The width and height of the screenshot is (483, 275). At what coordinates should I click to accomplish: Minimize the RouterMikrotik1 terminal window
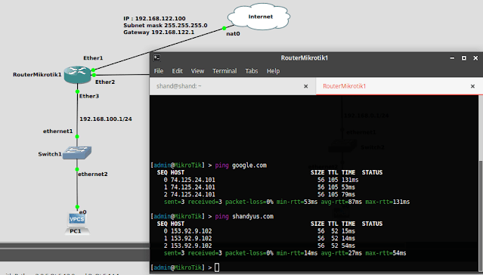click(x=452, y=58)
